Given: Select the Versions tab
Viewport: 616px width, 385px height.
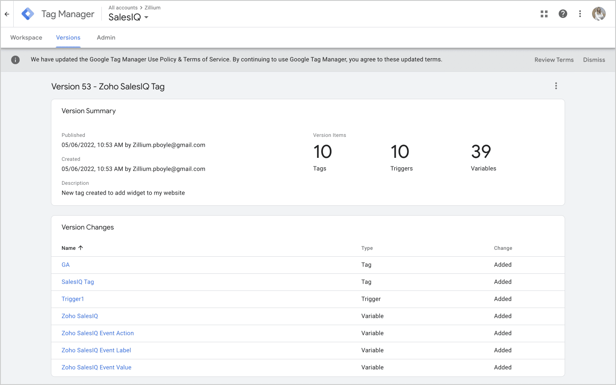Looking at the screenshot, I should 68,38.
